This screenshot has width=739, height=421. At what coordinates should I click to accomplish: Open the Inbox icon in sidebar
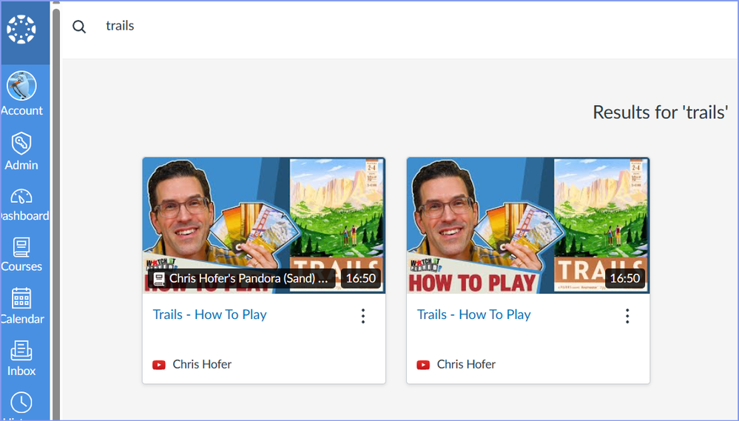(x=21, y=350)
